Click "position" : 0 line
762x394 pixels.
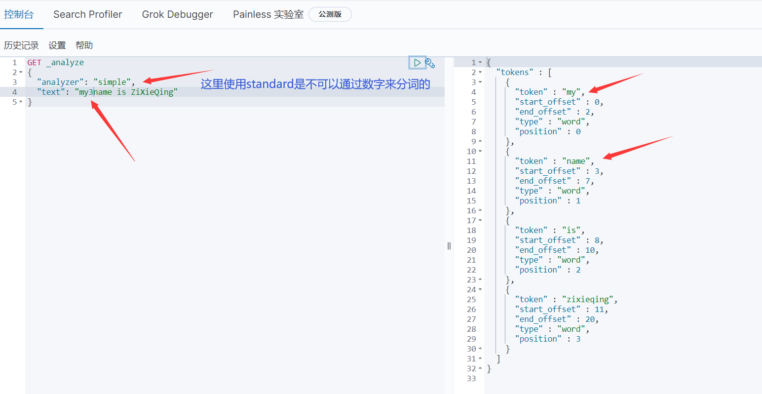[548, 131]
